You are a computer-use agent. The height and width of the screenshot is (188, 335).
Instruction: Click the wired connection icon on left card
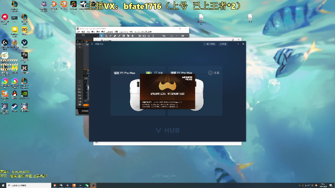pyautogui.click(x=155, y=73)
